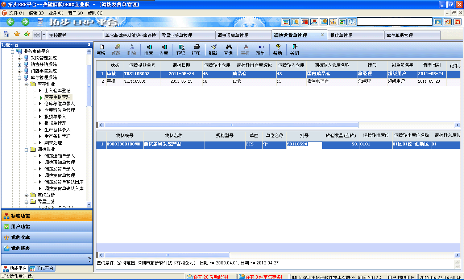The width and height of the screenshot is (464, 280).
Task: Click the 入库 inbound warehouse icon
Action: [x=164, y=49]
